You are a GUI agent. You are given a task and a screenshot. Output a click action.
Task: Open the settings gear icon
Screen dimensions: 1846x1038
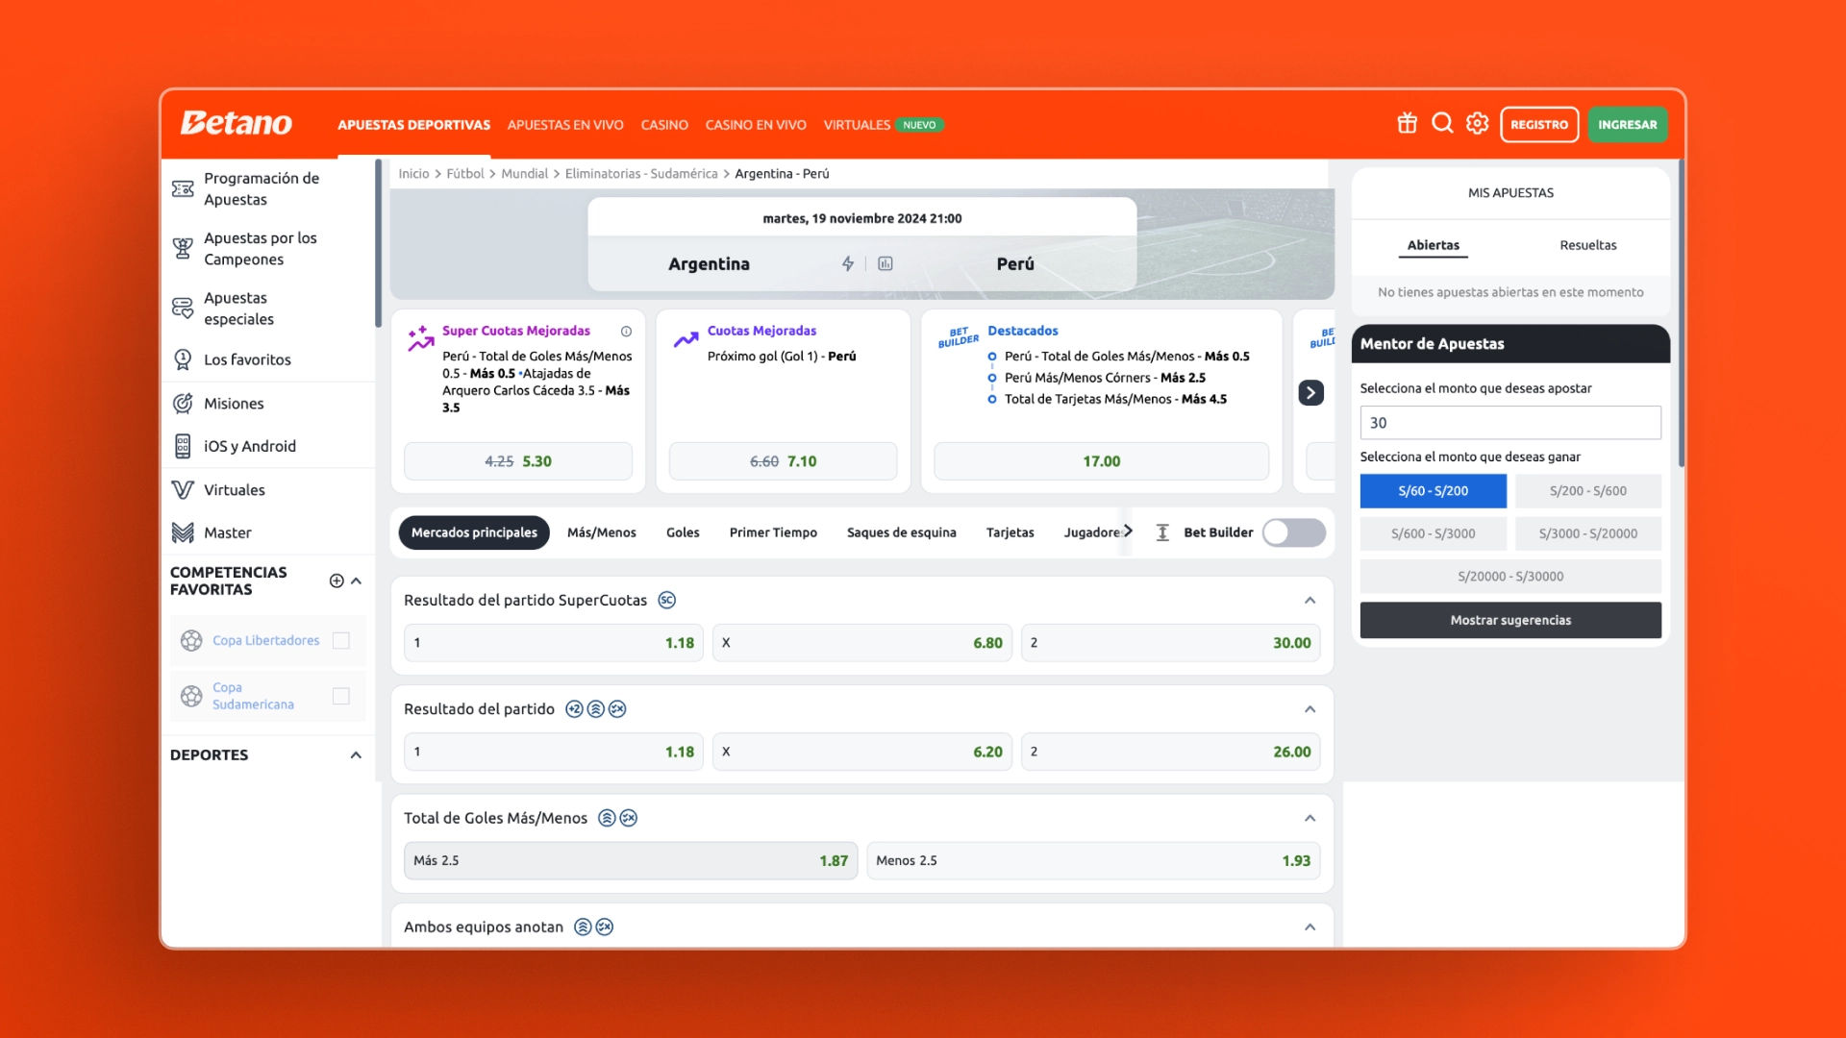point(1478,124)
